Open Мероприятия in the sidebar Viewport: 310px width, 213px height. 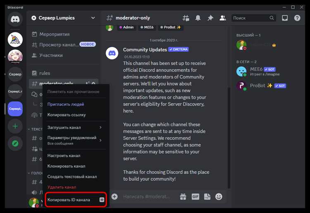tap(64, 34)
